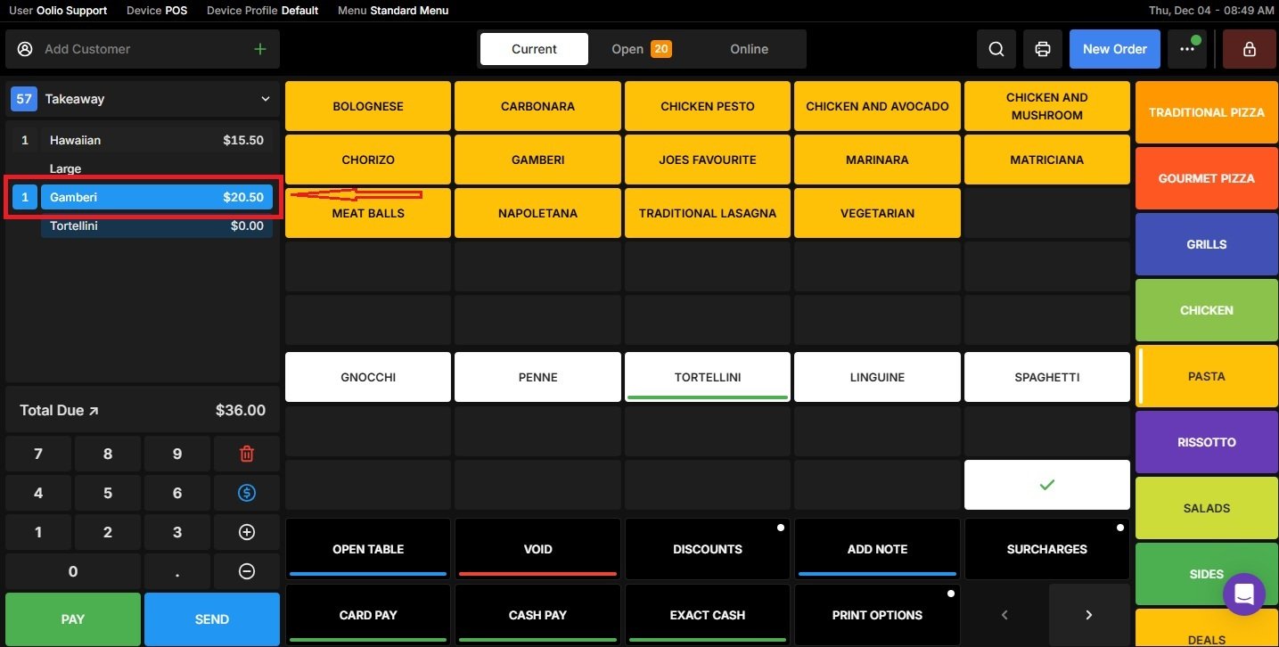The width and height of the screenshot is (1279, 647).
Task: Click the minus quantity icon on keypad
Action: tap(246, 570)
